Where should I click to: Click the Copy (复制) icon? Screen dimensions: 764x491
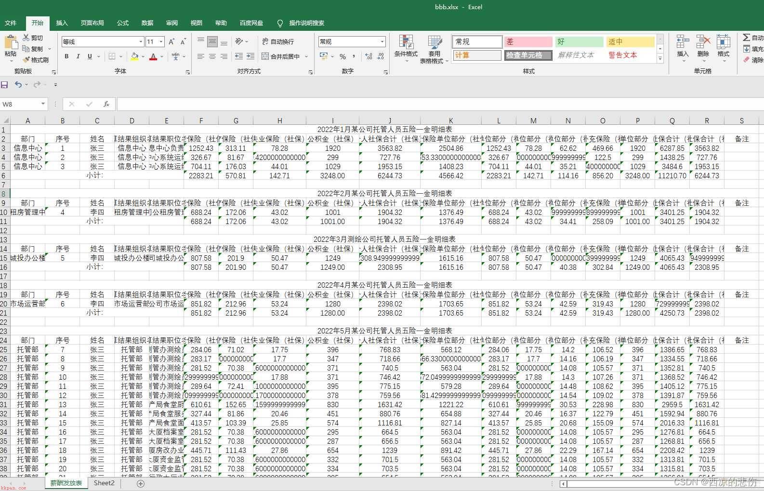point(26,49)
